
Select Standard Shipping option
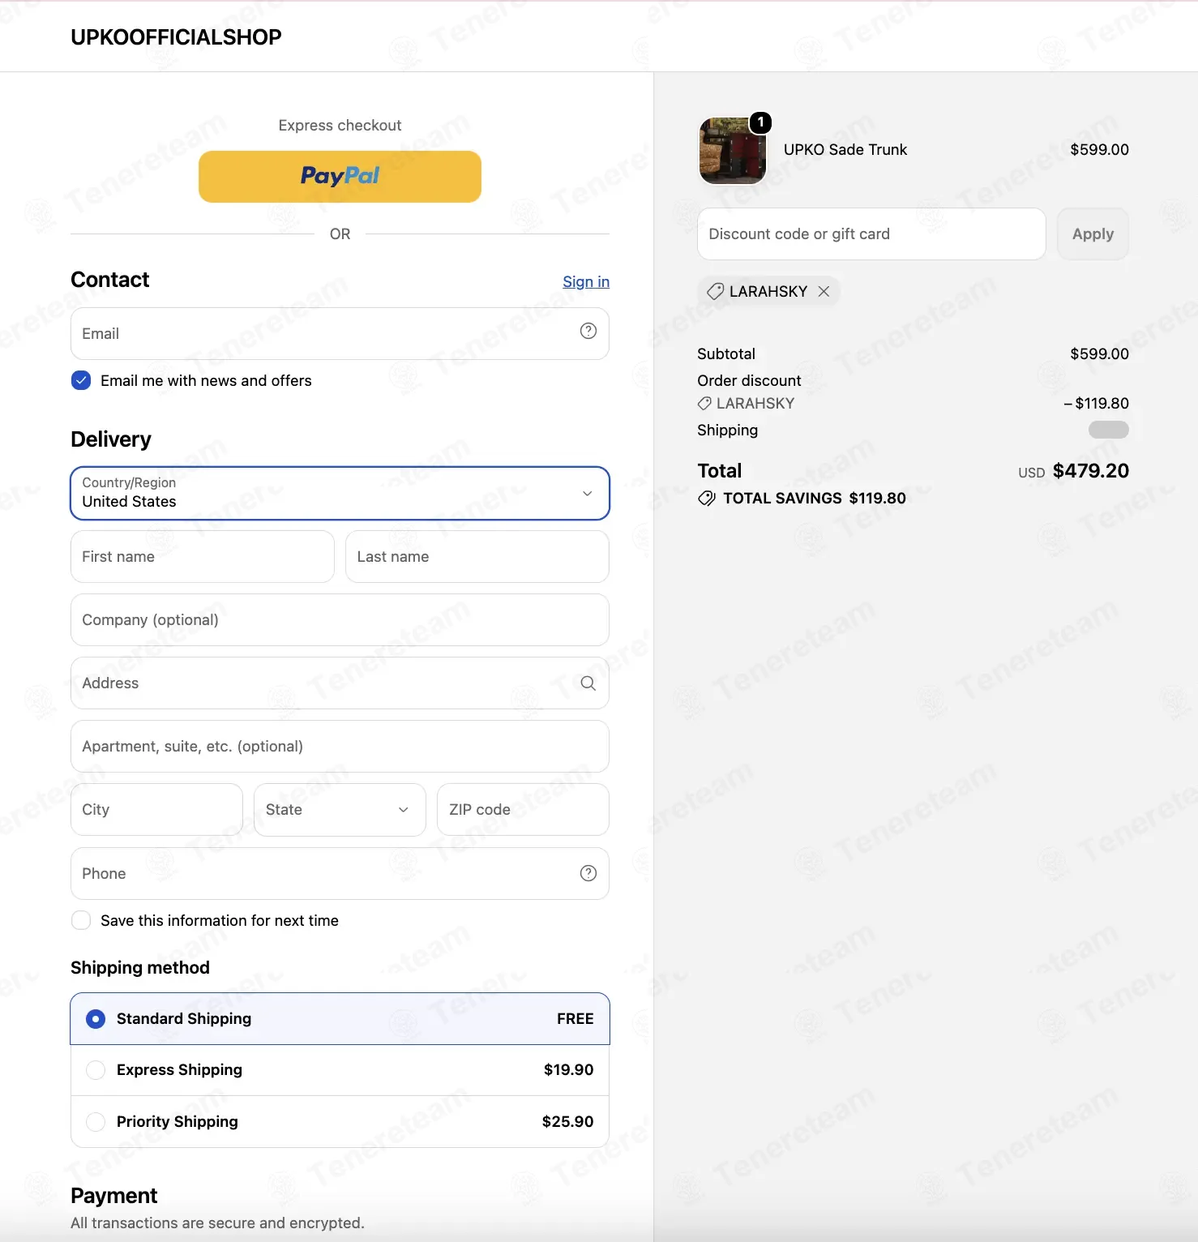340,1019
